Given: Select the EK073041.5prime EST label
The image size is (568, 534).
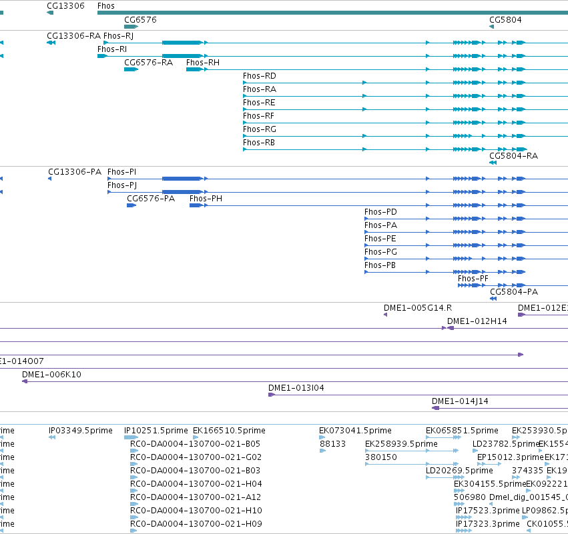Looking at the screenshot, I should [355, 431].
